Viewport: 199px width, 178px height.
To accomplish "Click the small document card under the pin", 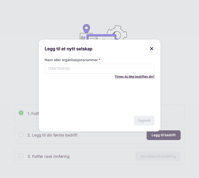I will [83, 37].
